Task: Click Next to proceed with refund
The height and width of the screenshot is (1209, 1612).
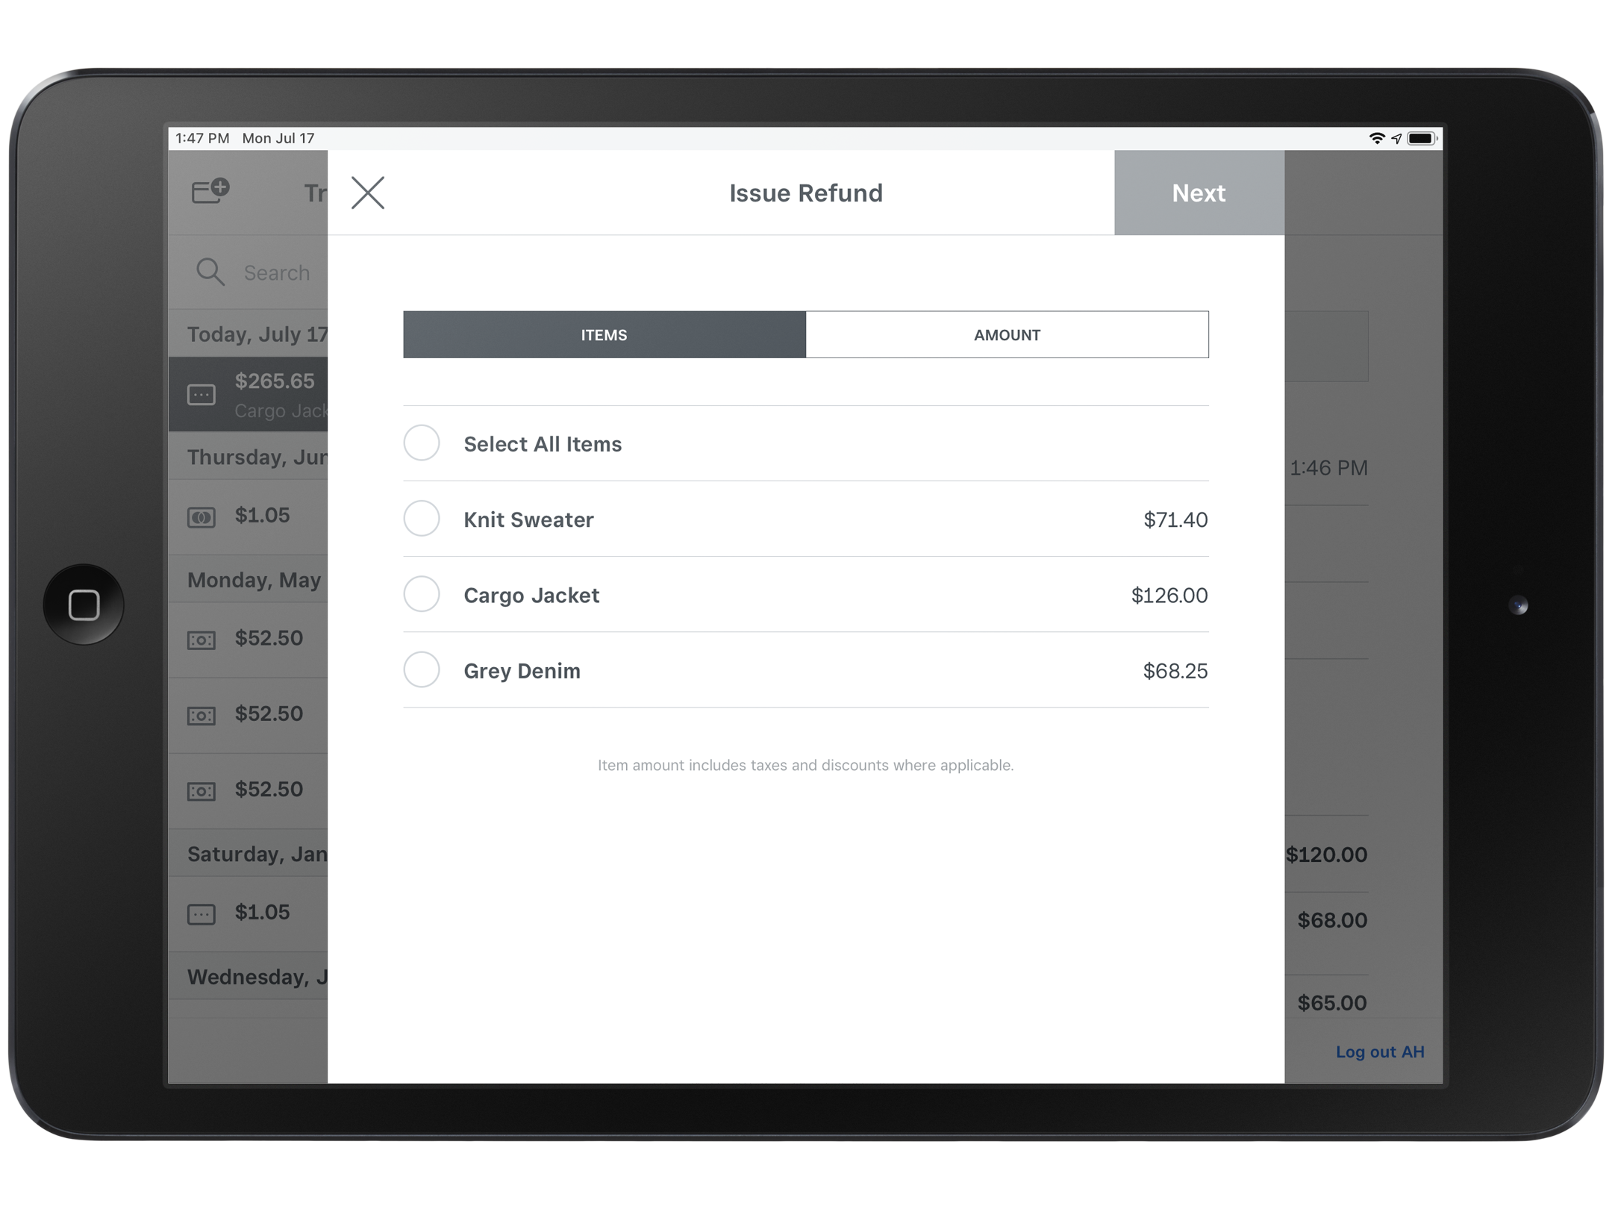Action: pyautogui.click(x=1197, y=192)
